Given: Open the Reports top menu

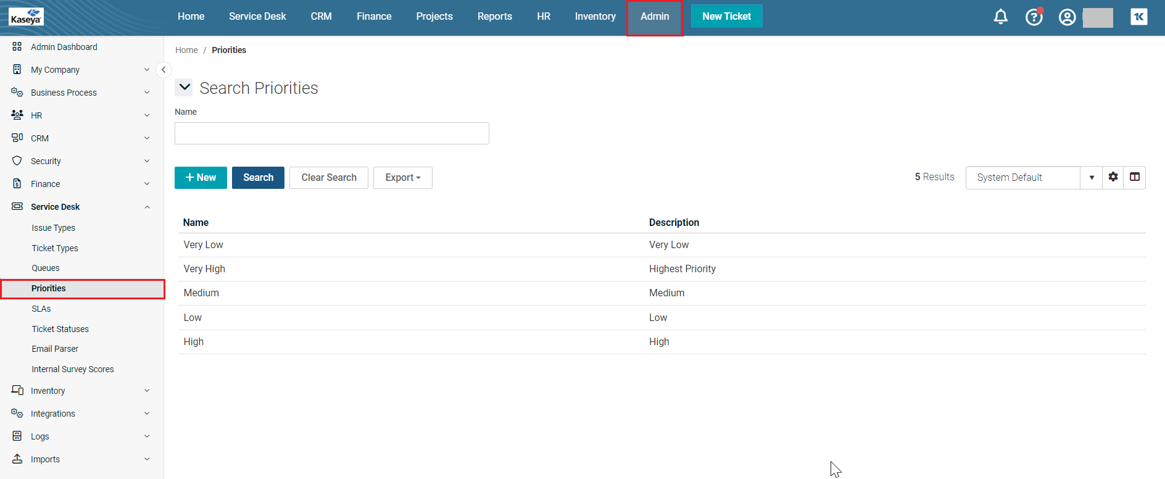Looking at the screenshot, I should coord(494,17).
